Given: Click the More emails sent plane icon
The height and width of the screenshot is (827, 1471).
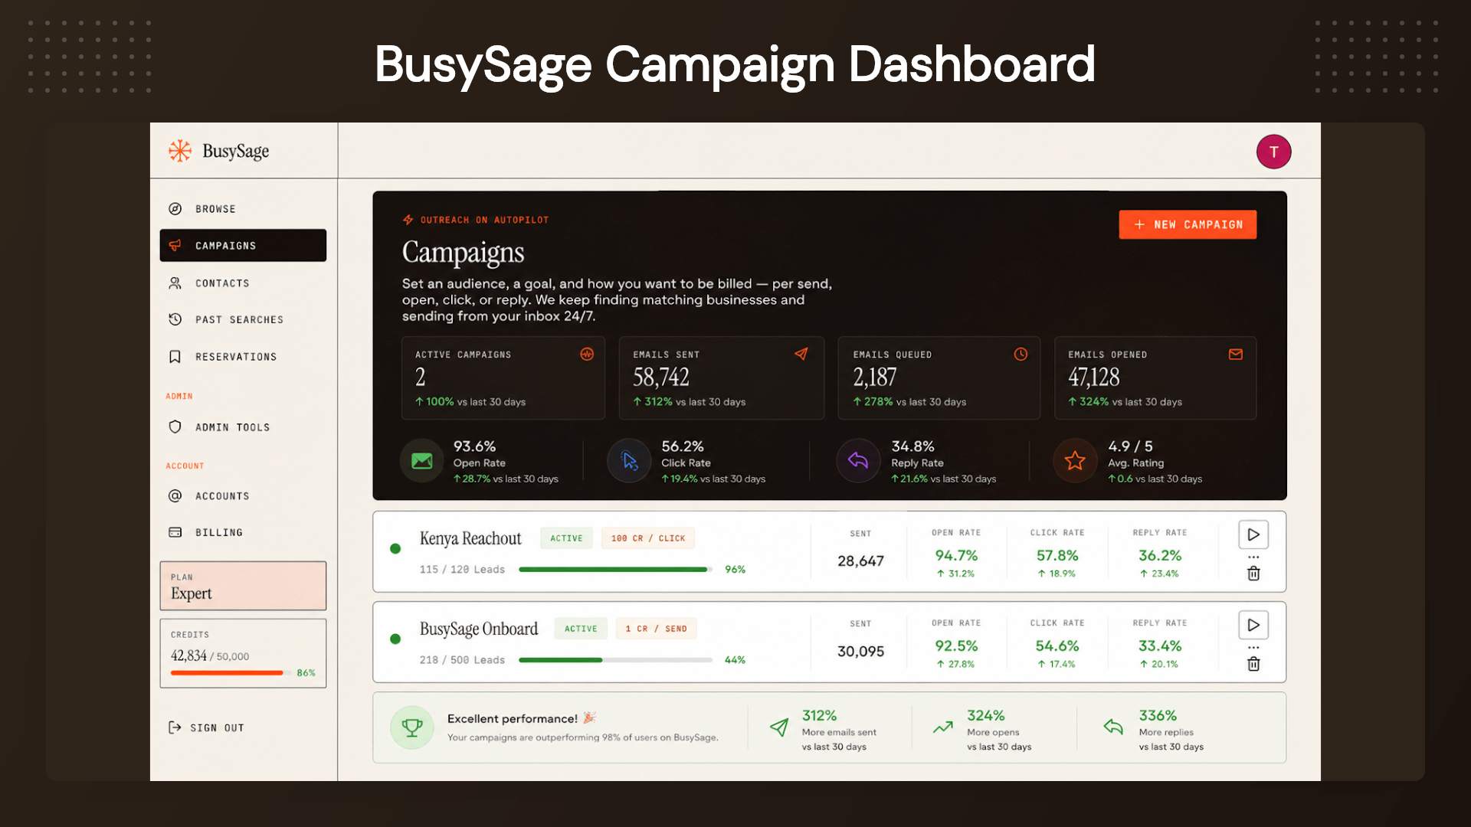Looking at the screenshot, I should coord(779,727).
